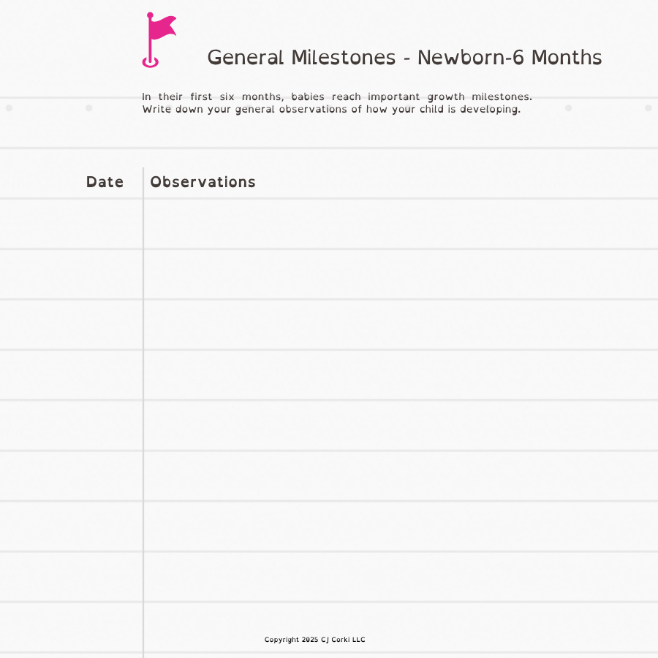This screenshot has width=658, height=658.
Task: Click the 'Write down your general observations' line
Action: pyautogui.click(x=331, y=110)
